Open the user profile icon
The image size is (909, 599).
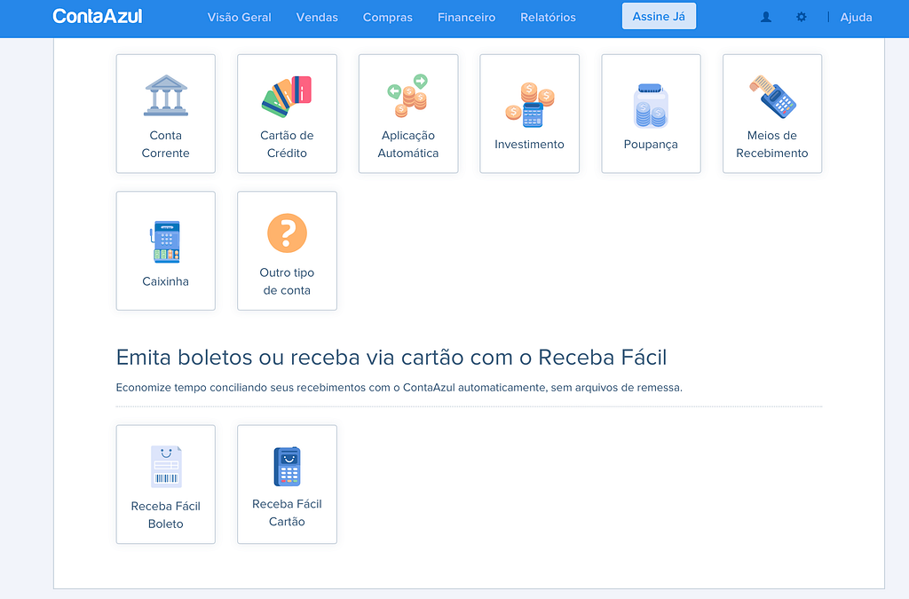(766, 18)
